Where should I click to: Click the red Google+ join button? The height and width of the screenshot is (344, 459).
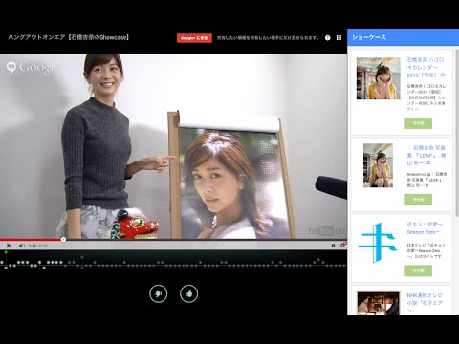(x=194, y=38)
